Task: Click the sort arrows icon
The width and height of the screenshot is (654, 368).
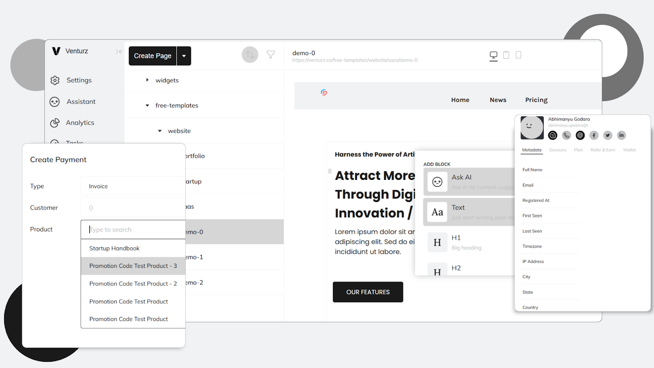Action: click(x=250, y=54)
